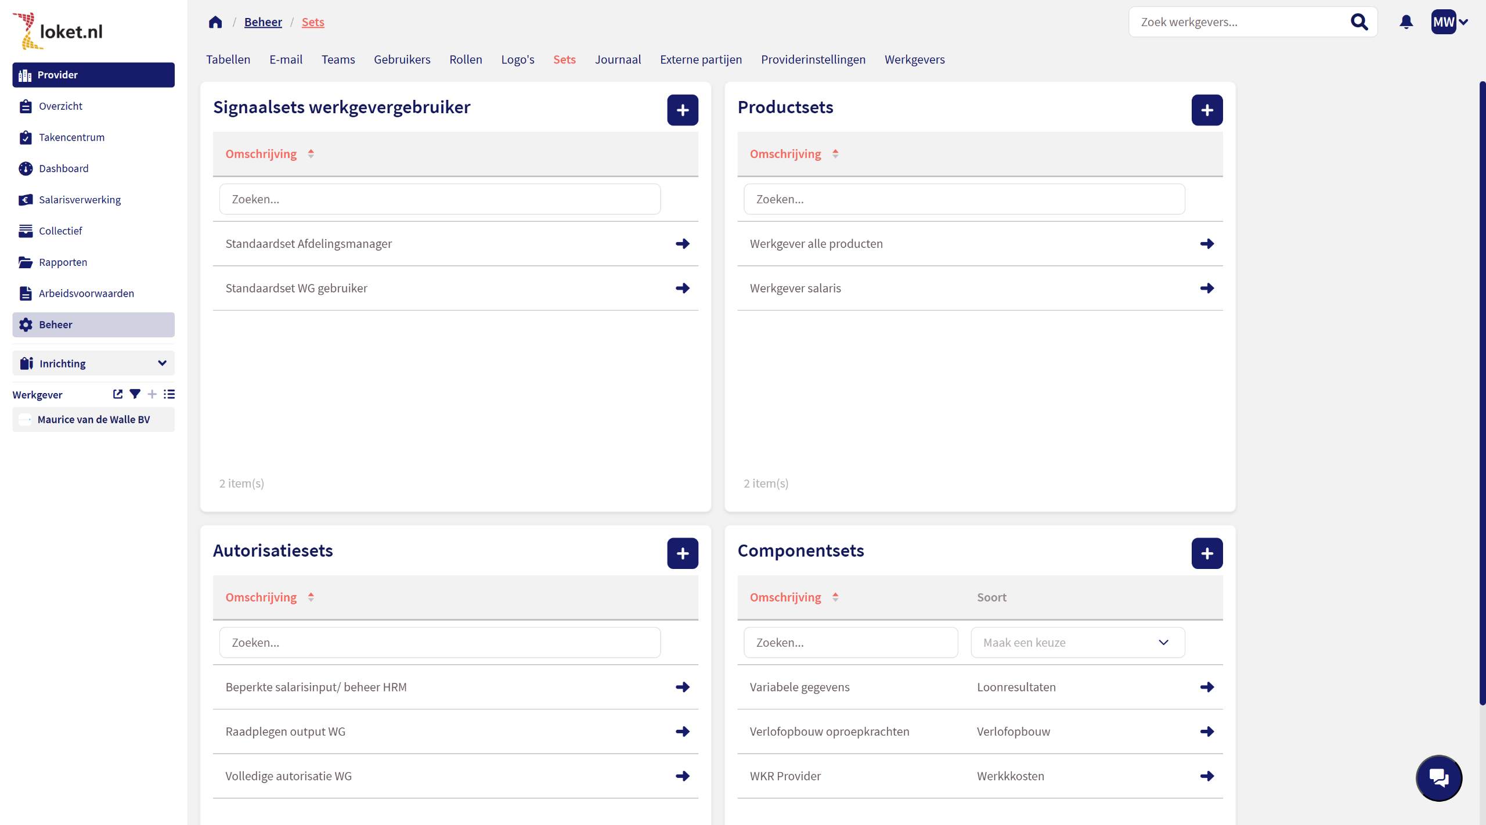Click the Autorisatiesets Zoeken field
The image size is (1486, 825).
439,643
